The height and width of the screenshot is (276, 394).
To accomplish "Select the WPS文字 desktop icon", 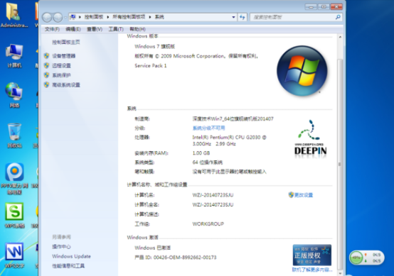I will pyautogui.click(x=14, y=255).
